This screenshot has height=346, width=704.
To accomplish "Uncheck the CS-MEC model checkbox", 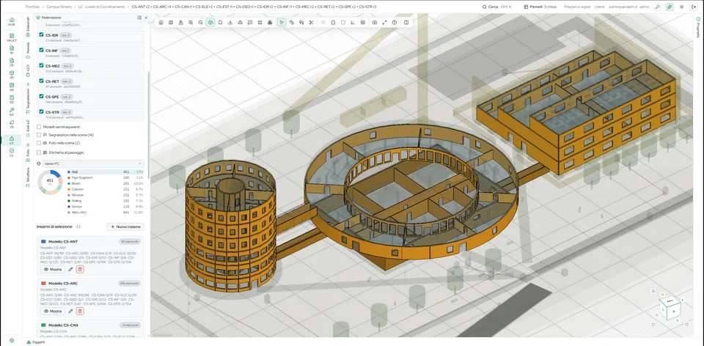I will click(41, 65).
